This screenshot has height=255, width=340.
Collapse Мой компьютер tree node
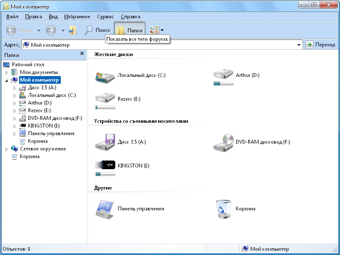pyautogui.click(x=6, y=80)
